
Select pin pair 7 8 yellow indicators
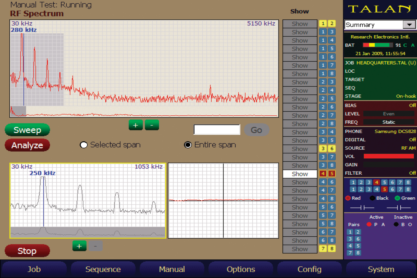(327, 249)
